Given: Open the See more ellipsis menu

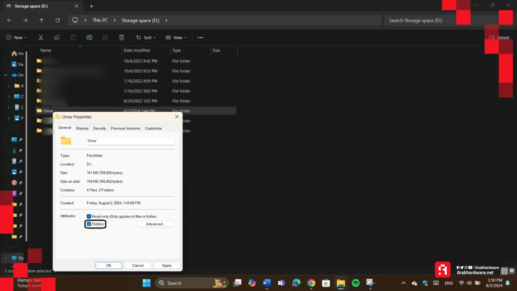Looking at the screenshot, I should tap(200, 37).
